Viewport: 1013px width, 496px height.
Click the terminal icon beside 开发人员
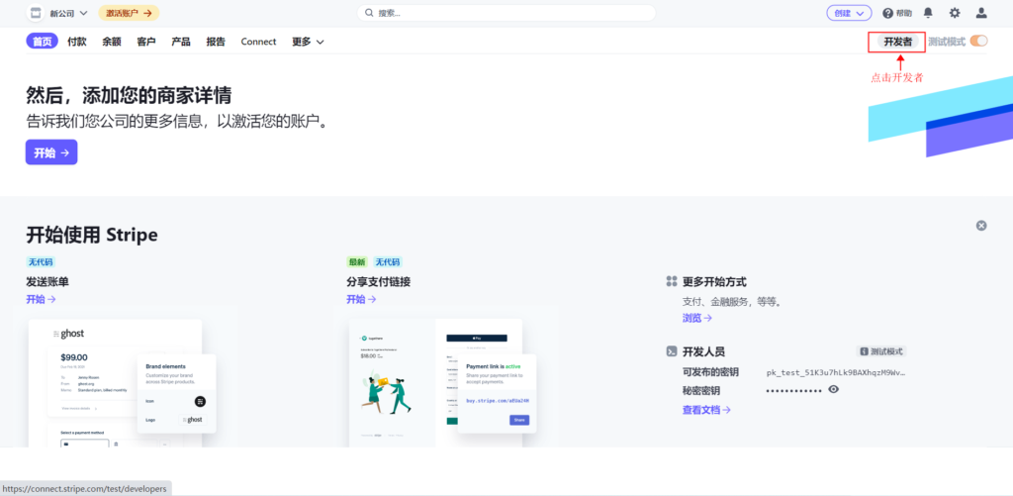coord(672,351)
